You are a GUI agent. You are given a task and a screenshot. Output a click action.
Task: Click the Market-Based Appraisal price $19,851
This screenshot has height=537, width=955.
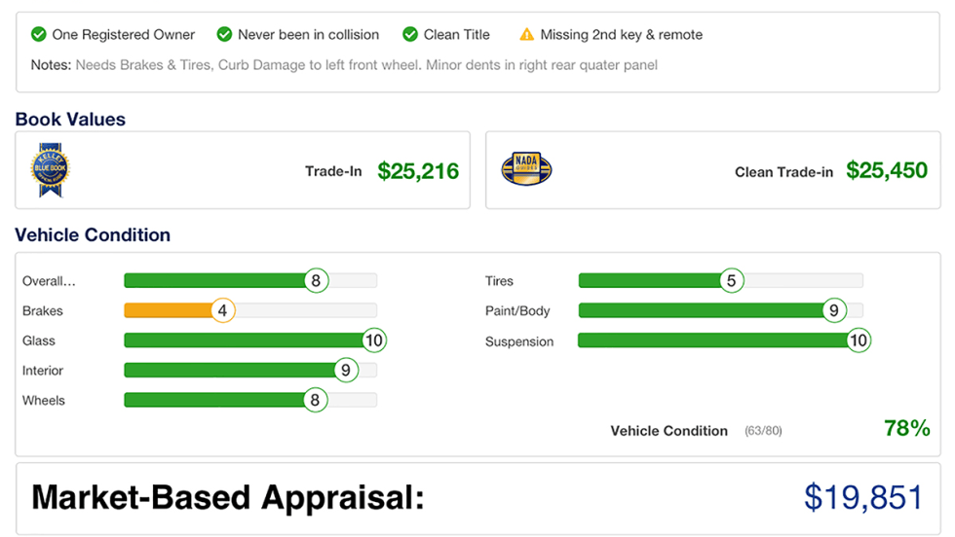click(x=862, y=497)
